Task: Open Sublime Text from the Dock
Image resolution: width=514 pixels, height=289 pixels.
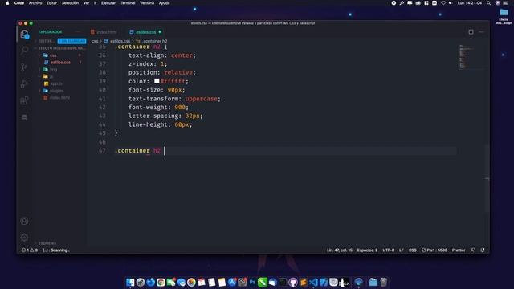Action: [304, 282]
